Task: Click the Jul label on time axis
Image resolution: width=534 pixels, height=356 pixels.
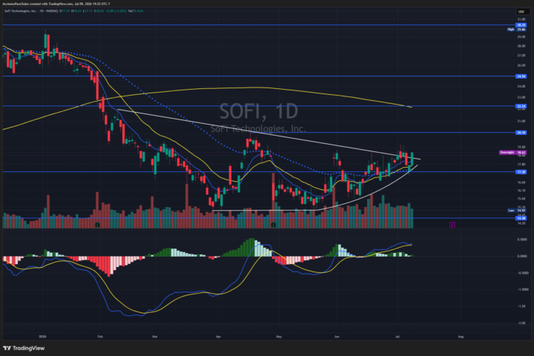Action: [397, 337]
